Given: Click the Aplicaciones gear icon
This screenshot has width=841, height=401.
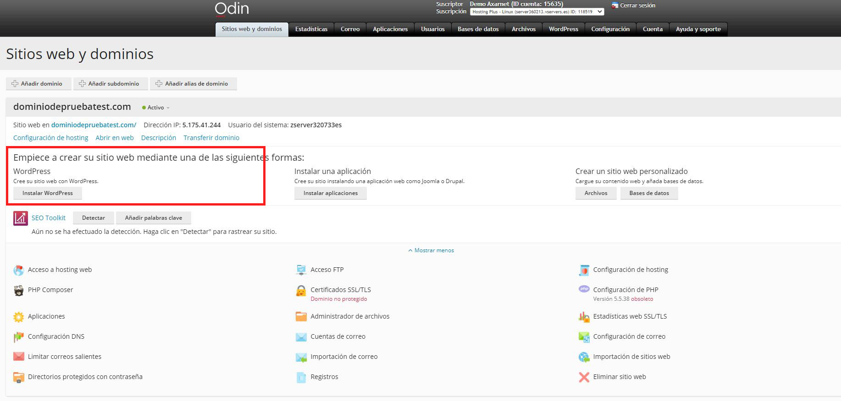Looking at the screenshot, I should 18,317.
